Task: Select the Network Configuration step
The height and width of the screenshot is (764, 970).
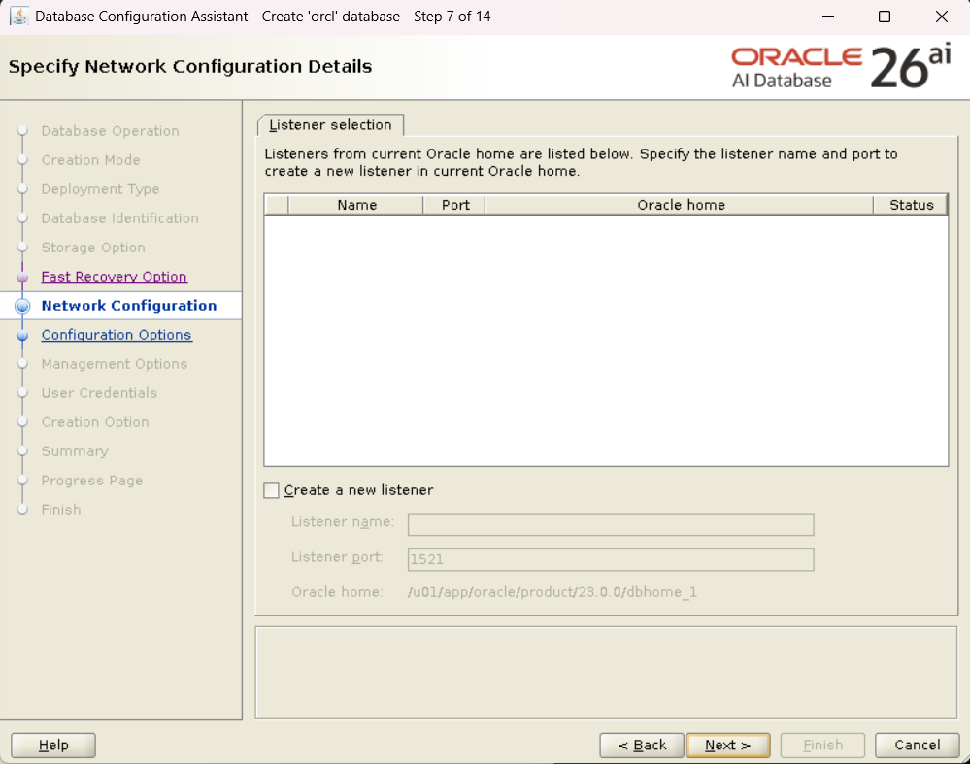Action: point(128,306)
